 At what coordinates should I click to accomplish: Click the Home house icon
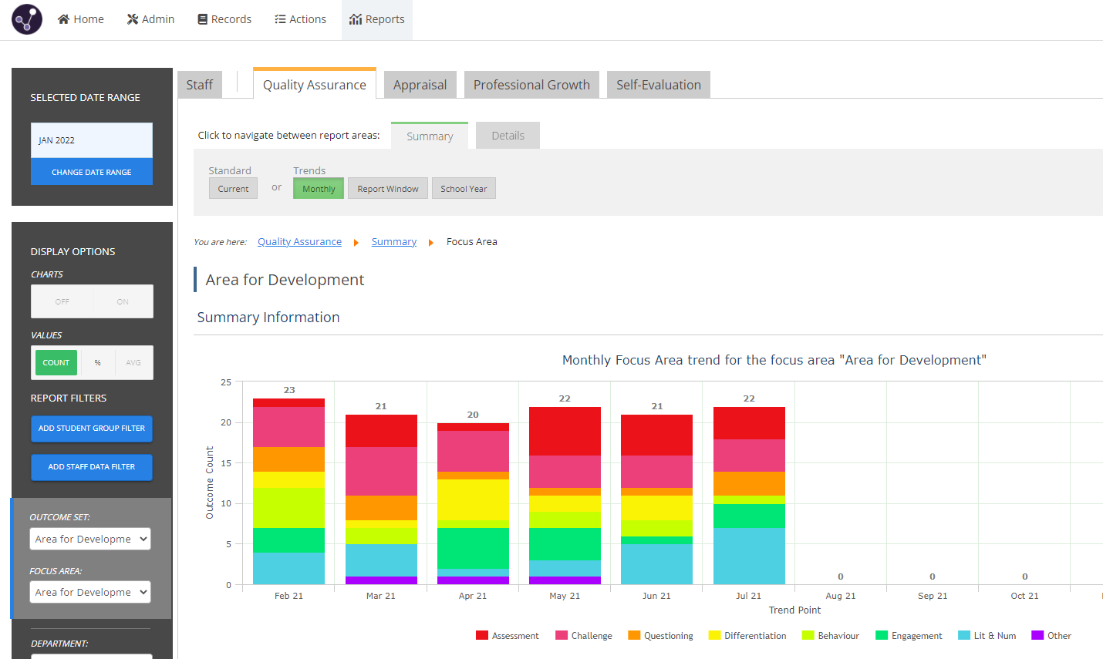pos(64,19)
